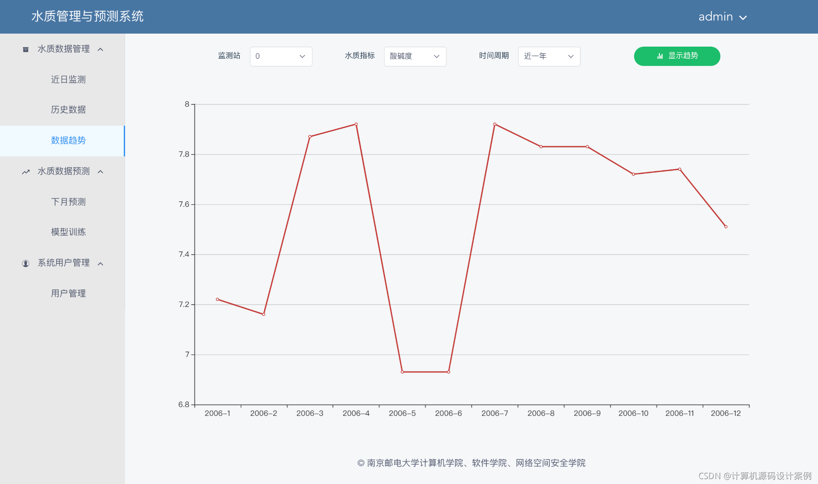The height and width of the screenshot is (484, 818).
Task: Click the 2006-11 data point
Action: point(680,169)
